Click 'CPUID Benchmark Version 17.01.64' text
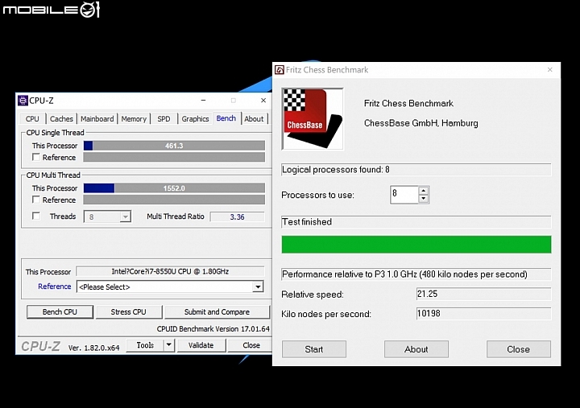 click(213, 329)
